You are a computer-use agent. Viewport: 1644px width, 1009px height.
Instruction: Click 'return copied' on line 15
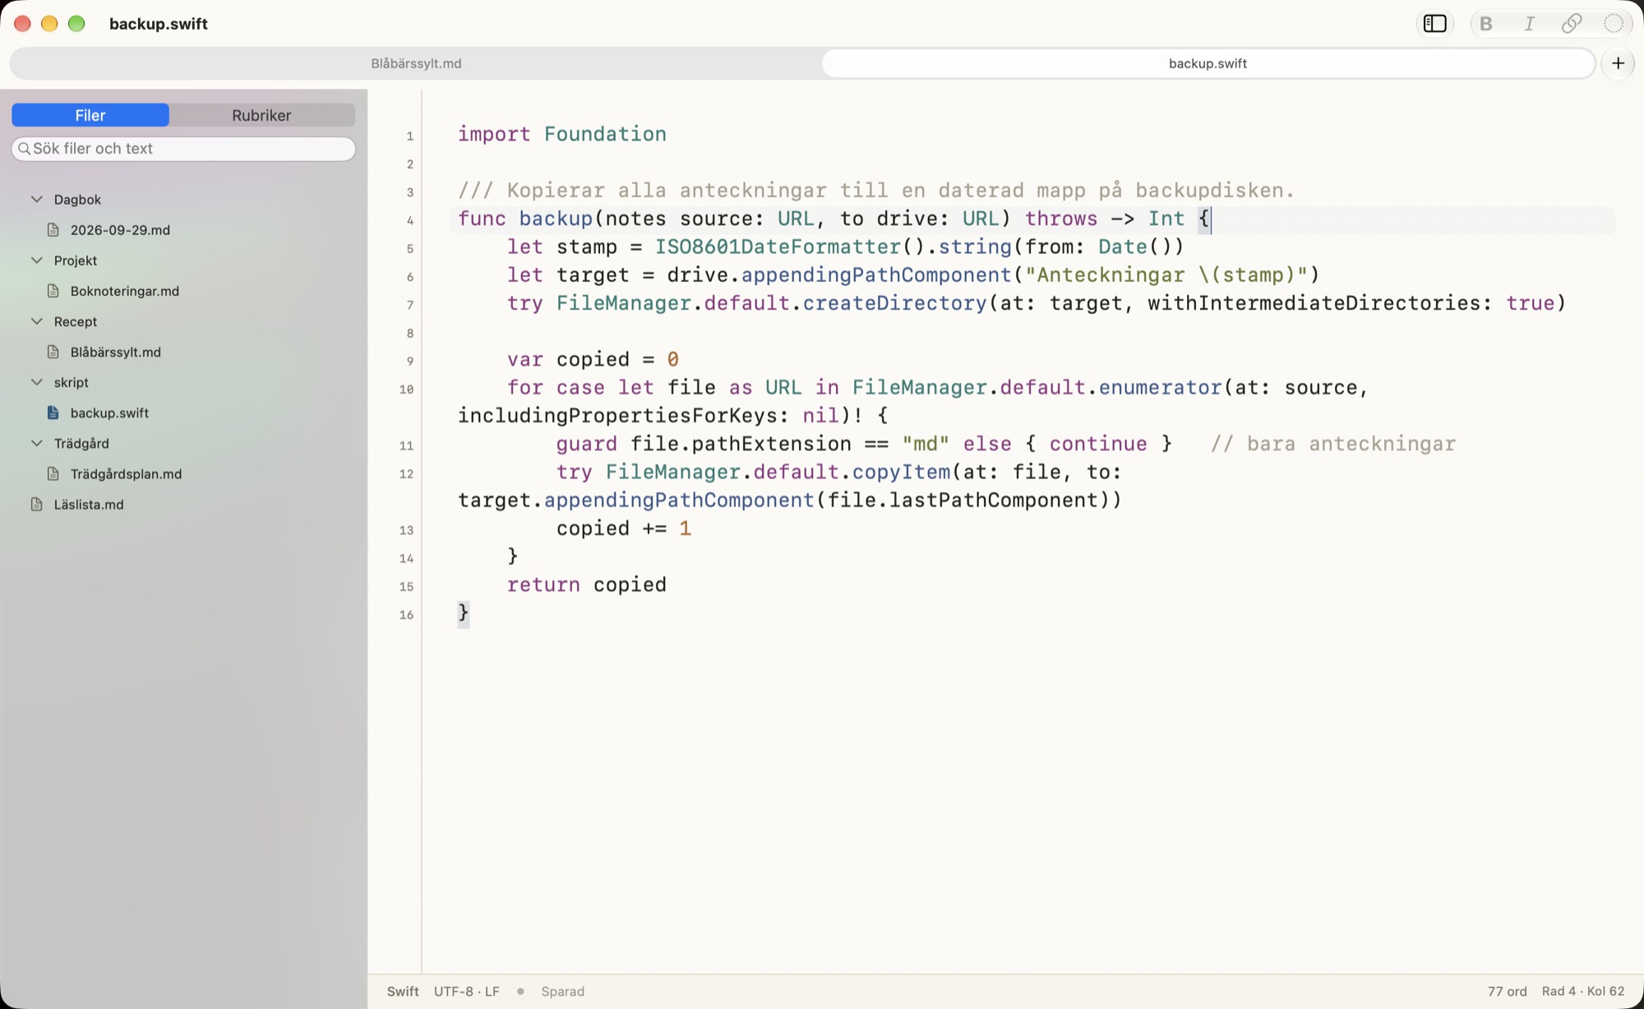[x=587, y=584]
